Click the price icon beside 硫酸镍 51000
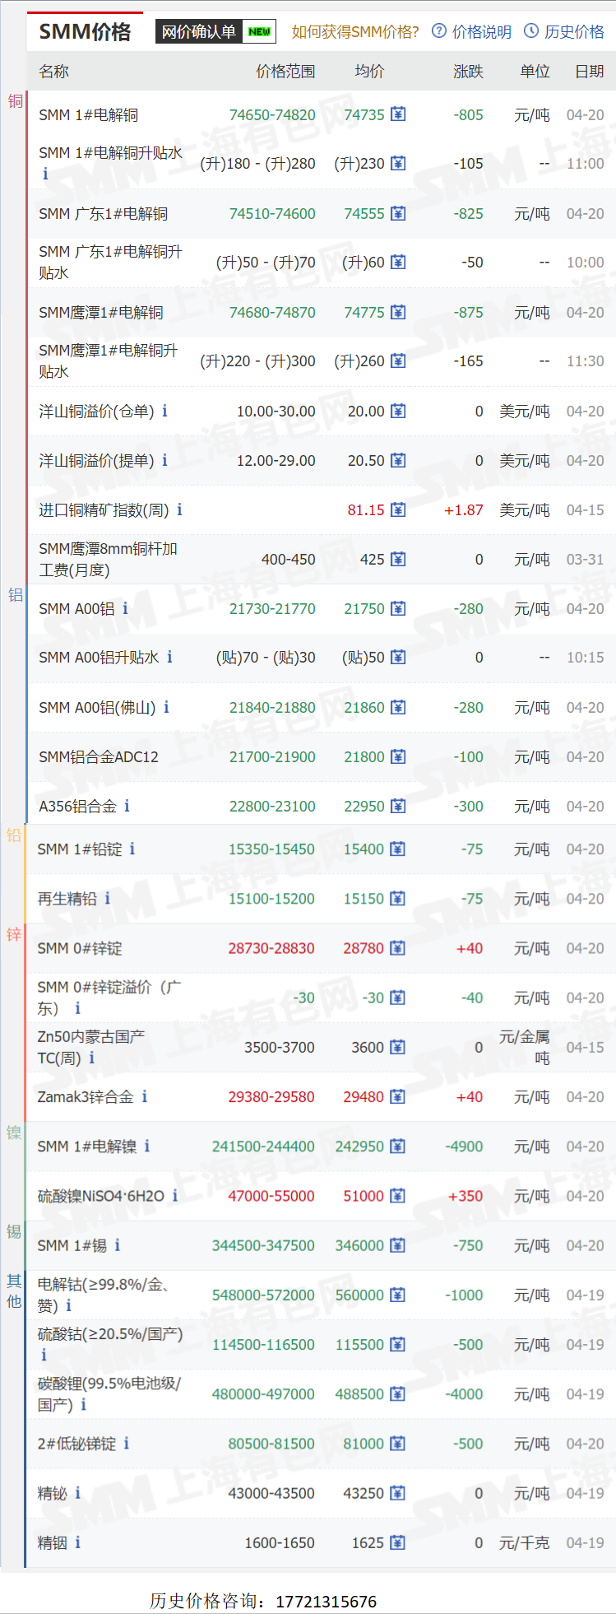Viewport: 616px width, 1614px height. 397,1196
